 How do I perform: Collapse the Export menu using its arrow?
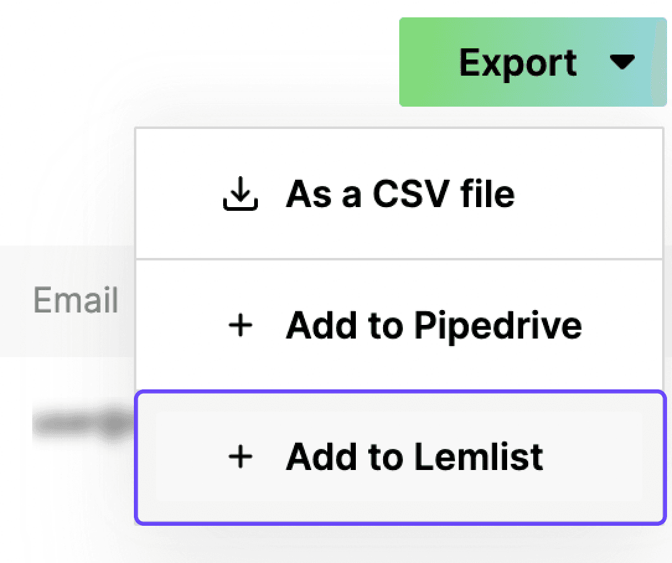click(622, 62)
